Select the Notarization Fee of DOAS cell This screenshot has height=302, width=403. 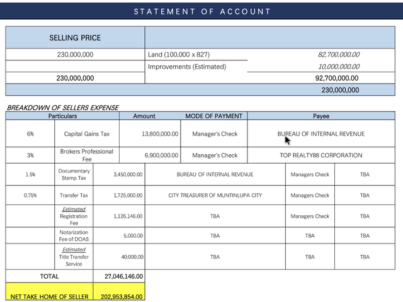click(74, 235)
